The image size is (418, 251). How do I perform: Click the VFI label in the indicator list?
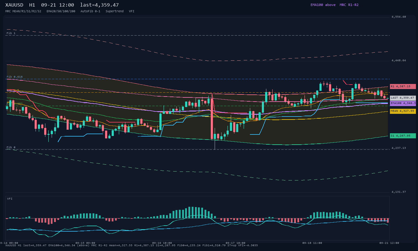click(132, 11)
